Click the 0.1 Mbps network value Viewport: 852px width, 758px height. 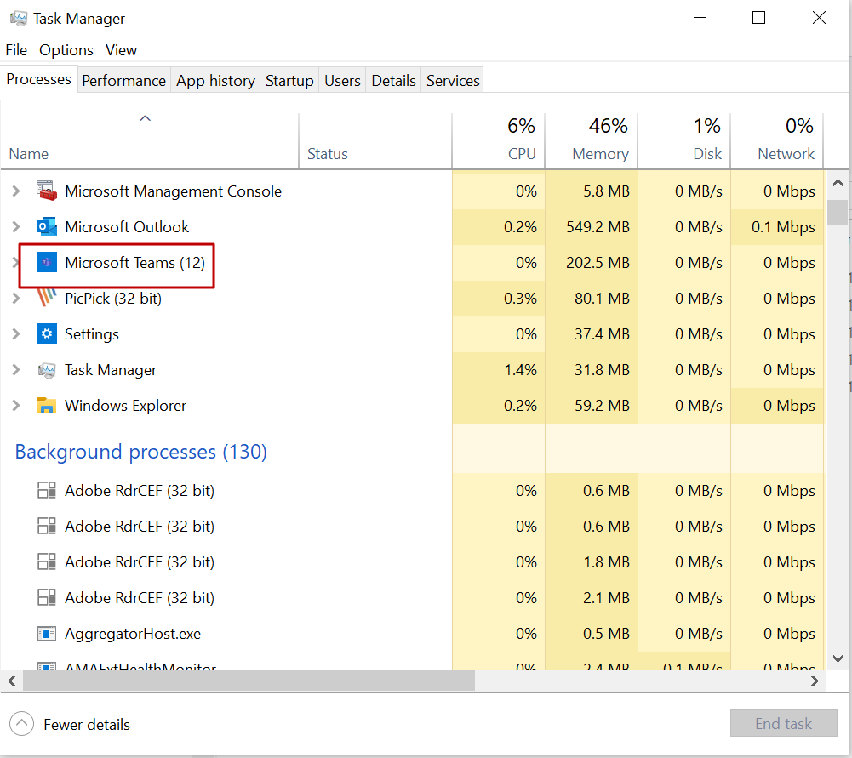(783, 226)
